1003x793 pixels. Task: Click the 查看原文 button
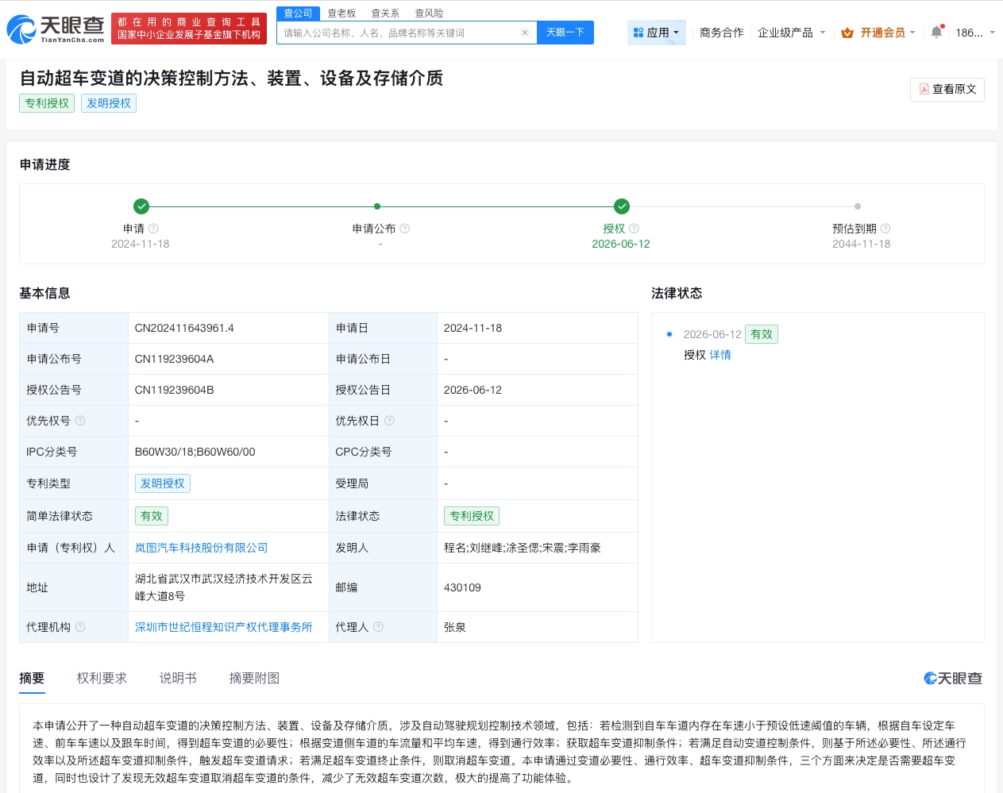pos(947,89)
